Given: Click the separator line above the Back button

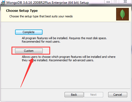Looking at the screenshot, I should [x=66, y=89].
